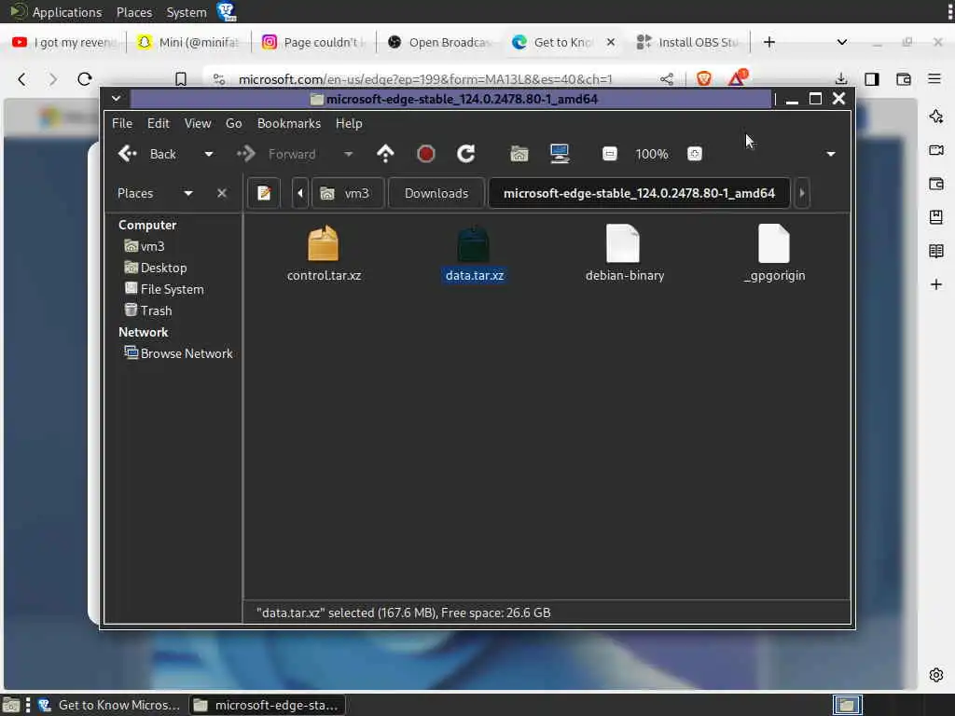This screenshot has width=955, height=716.
Task: Open the Forward history dropdown arrow
Action: (x=349, y=154)
